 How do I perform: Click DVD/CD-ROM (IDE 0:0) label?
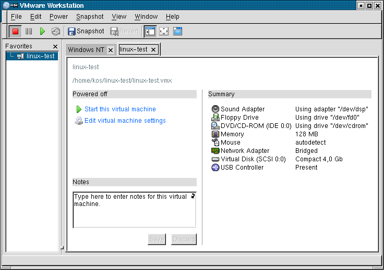point(256,126)
